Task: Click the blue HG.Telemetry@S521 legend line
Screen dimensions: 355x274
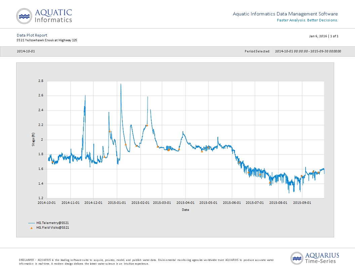Action: click(x=32, y=223)
